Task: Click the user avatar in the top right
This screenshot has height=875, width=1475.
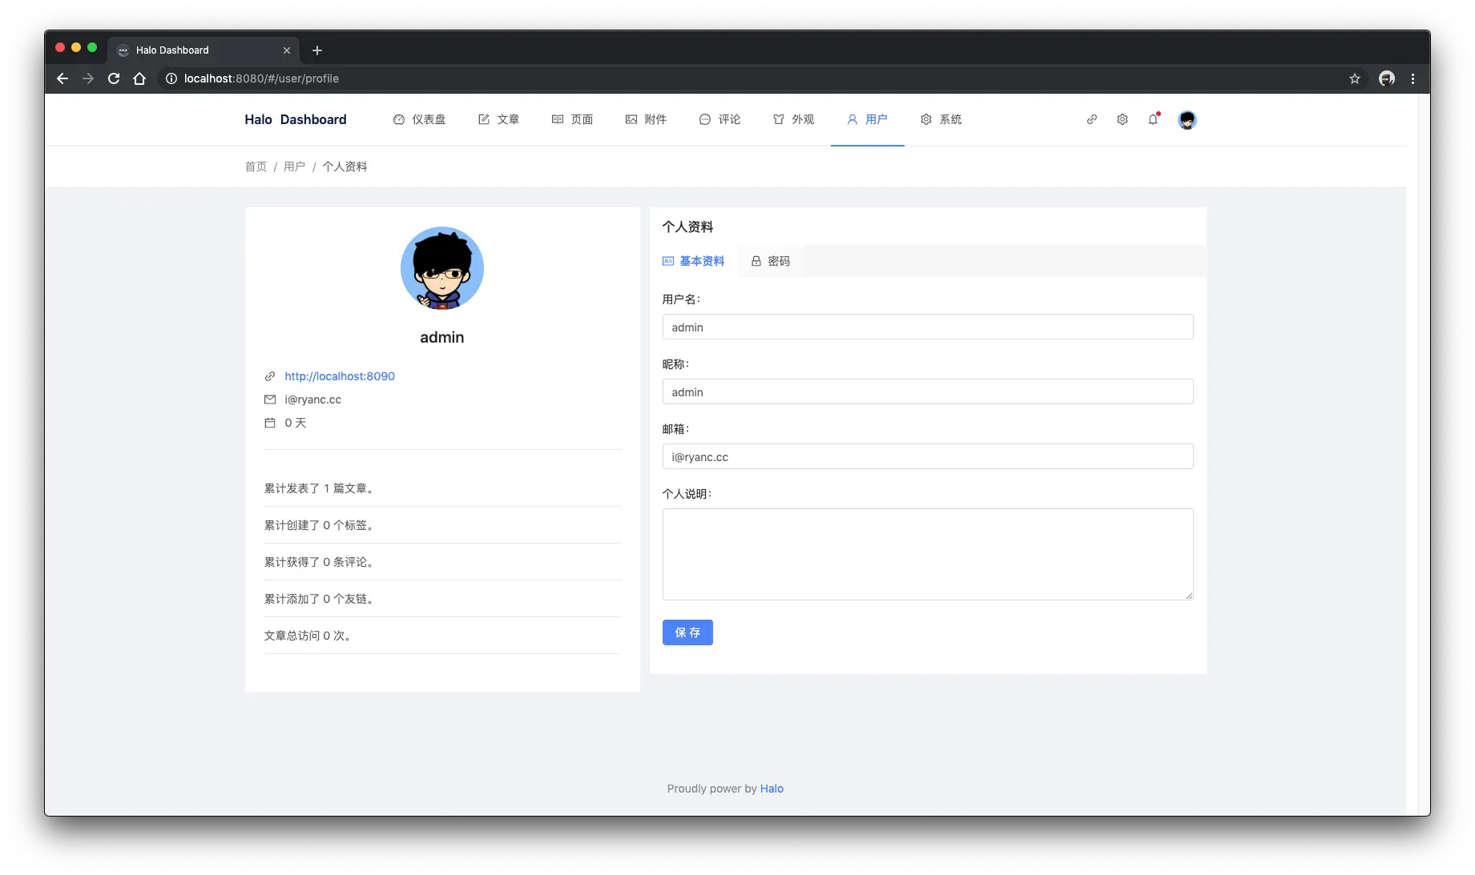Action: [x=1187, y=119]
